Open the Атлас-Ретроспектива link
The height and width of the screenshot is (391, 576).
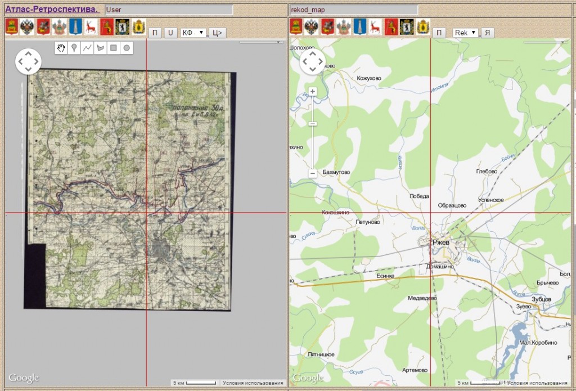[52, 10]
